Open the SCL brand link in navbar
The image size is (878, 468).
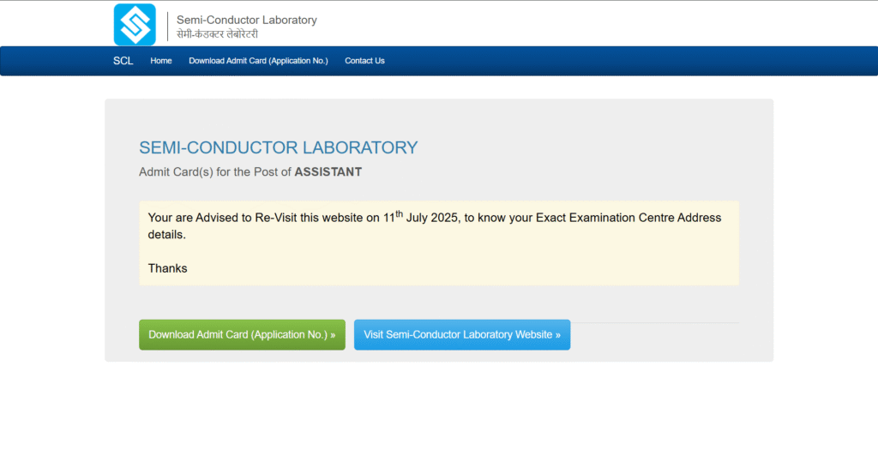tap(123, 61)
